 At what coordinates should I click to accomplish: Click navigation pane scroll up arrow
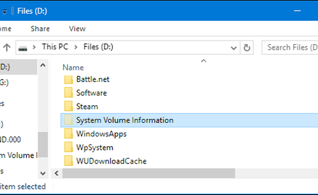click(x=43, y=65)
